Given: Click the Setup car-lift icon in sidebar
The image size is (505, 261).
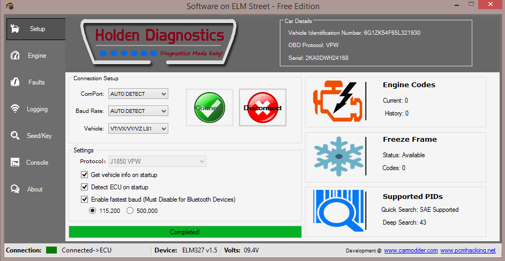Looking at the screenshot, I should click(14, 29).
